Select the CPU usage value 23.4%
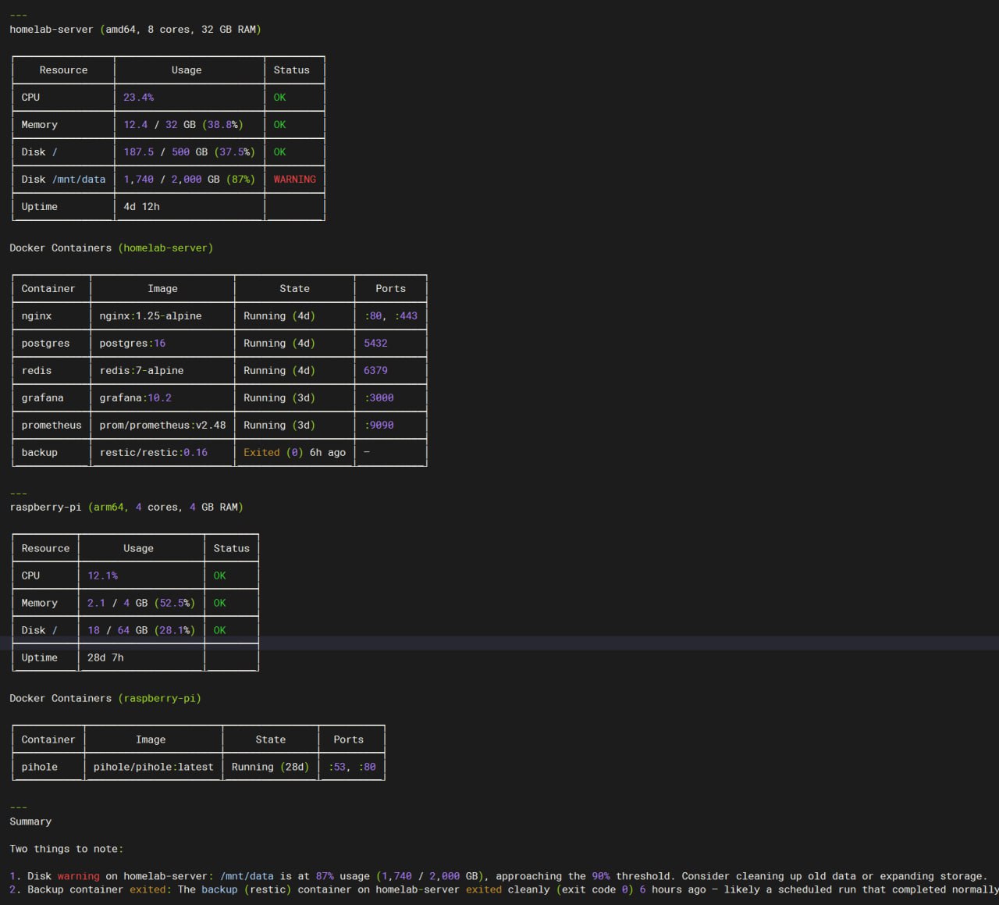The height and width of the screenshot is (905, 999). (x=138, y=98)
